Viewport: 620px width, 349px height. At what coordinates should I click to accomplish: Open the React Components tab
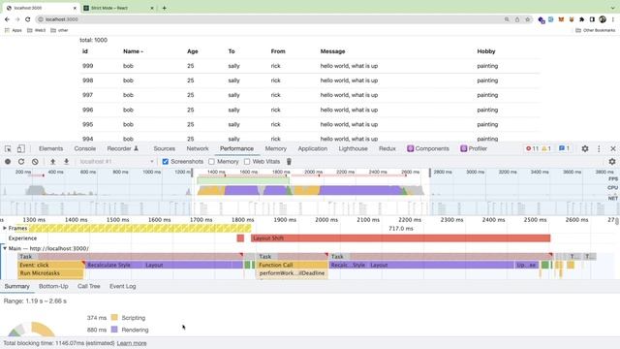pyautogui.click(x=428, y=148)
